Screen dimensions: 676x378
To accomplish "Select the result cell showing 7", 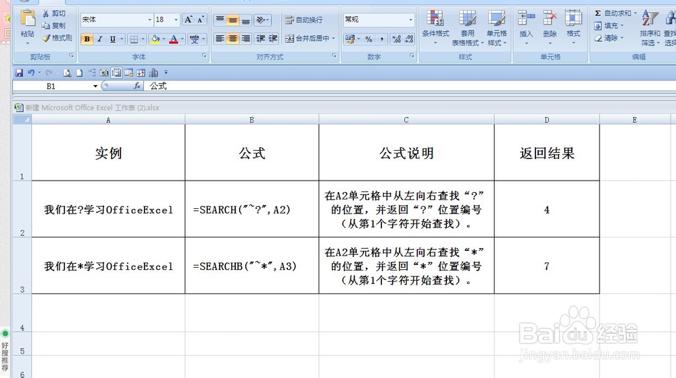I will click(x=547, y=266).
